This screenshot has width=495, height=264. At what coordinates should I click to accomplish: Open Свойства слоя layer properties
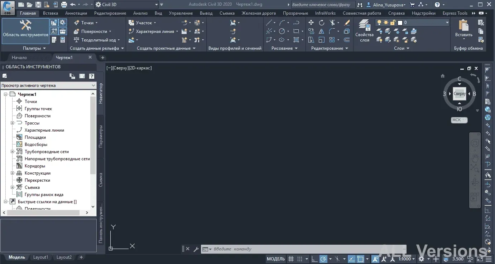(x=365, y=31)
